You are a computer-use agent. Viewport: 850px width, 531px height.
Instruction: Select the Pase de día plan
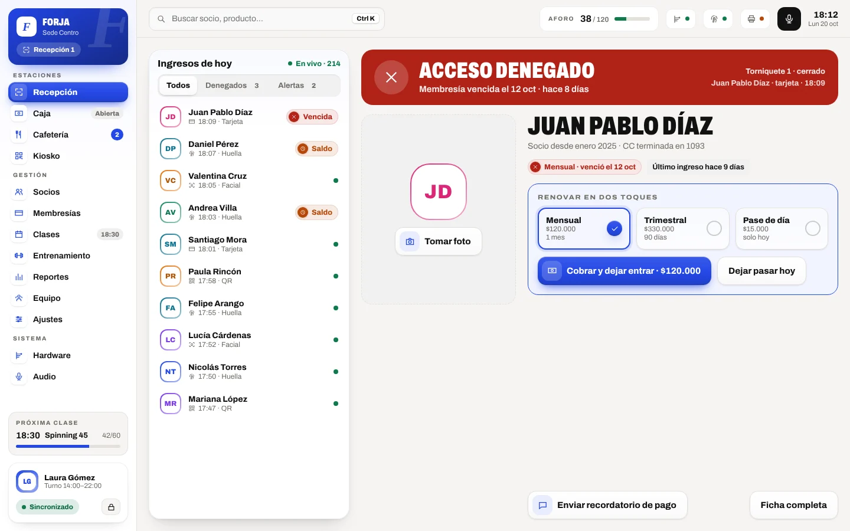click(x=782, y=228)
